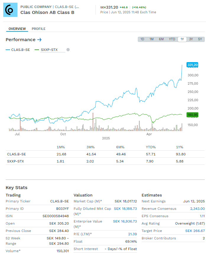
Task: Click the header price SEK331.20
Action: pyautogui.click(x=109, y=7)
